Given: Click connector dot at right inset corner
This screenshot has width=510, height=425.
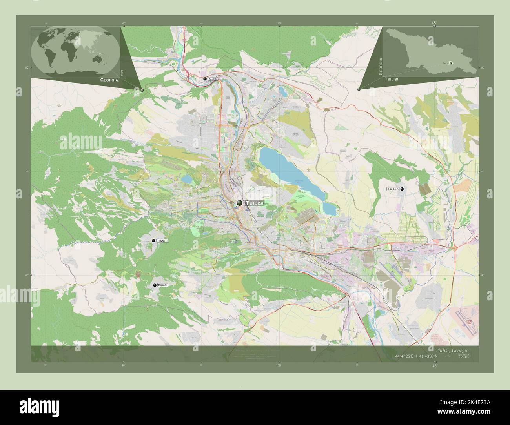Looking at the screenshot, I should (x=359, y=90).
